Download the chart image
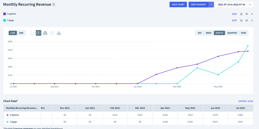This screenshot has height=129, width=259. [x=59, y=33]
